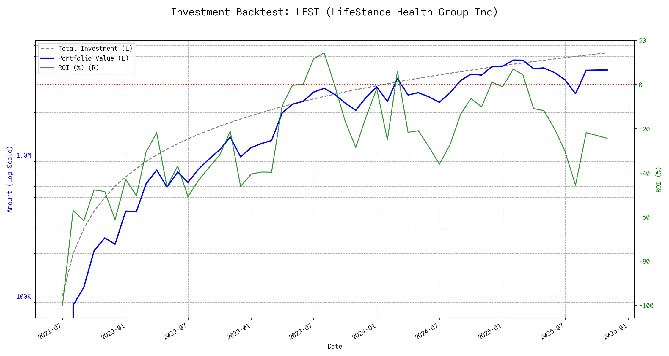Click the 20 ROI axis tick label
The image size is (669, 356).
click(643, 41)
